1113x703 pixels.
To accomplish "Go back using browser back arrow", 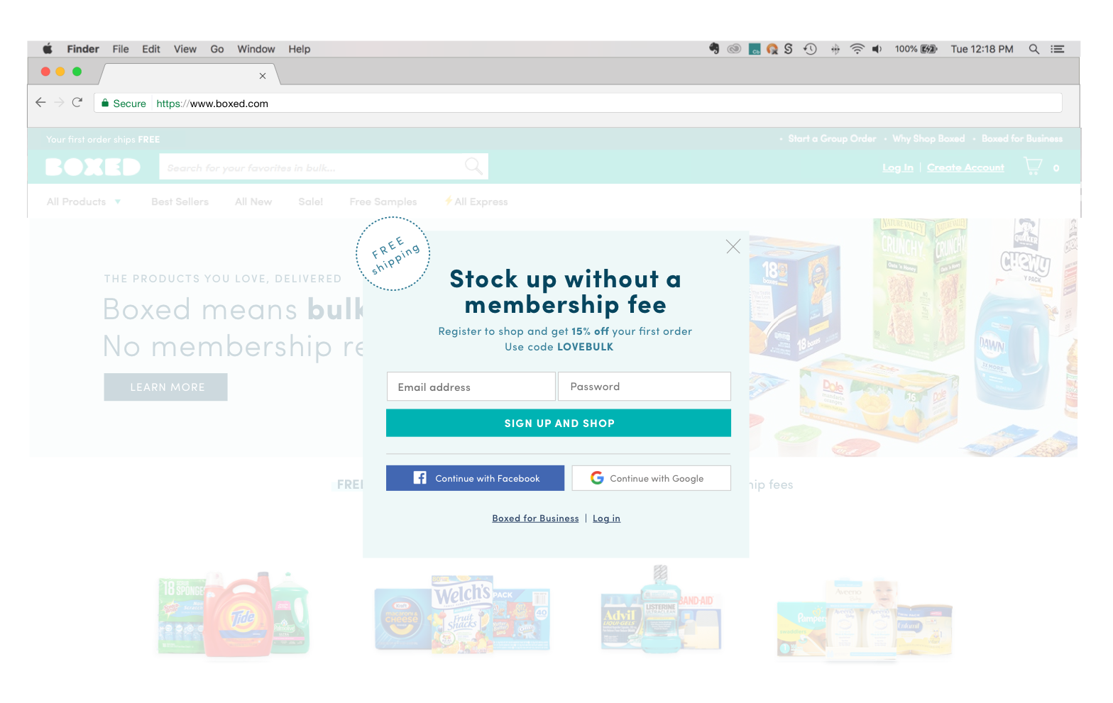I will click(40, 102).
